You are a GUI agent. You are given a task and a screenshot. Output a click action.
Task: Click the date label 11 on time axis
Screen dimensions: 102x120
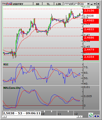[59, 114]
